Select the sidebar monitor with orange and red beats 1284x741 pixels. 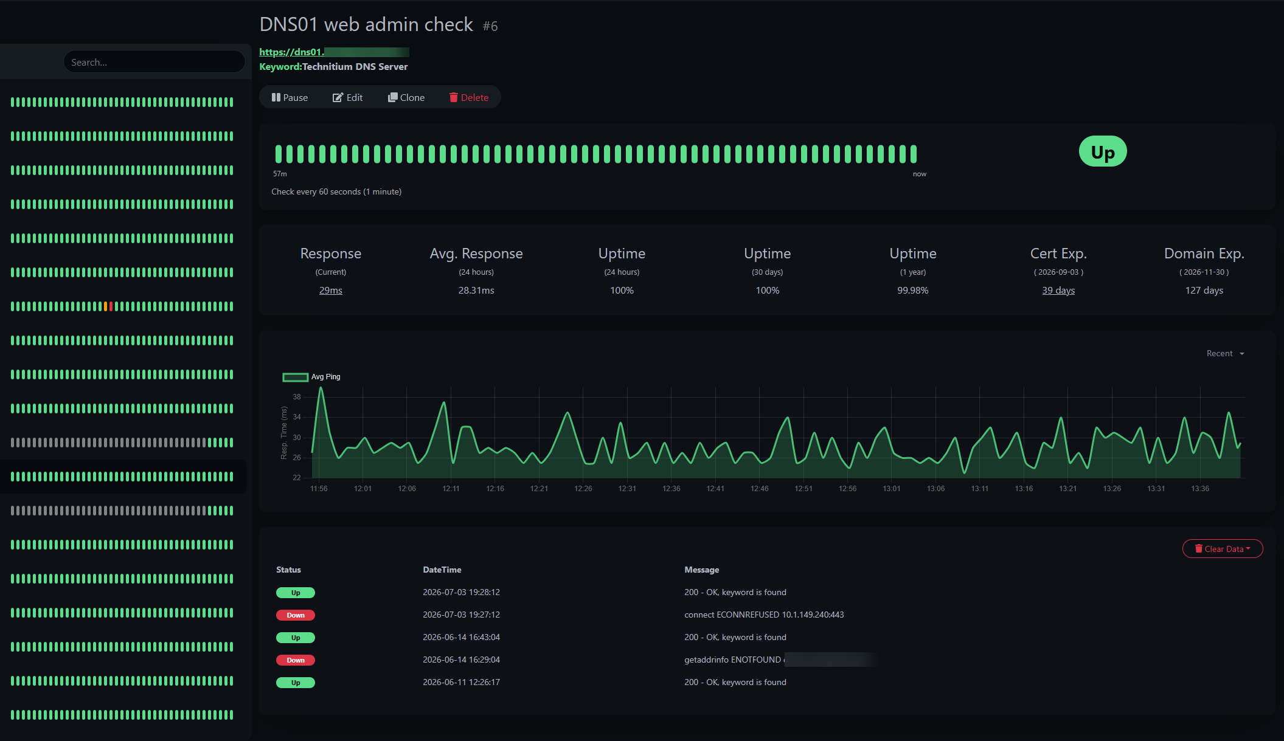(122, 306)
